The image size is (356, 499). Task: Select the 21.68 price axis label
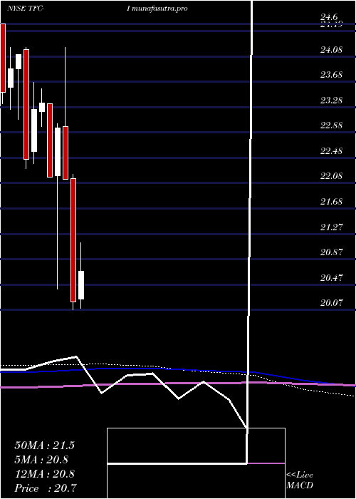click(331, 202)
